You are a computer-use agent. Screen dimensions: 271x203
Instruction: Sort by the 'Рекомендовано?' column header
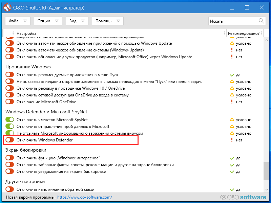coord(245,33)
